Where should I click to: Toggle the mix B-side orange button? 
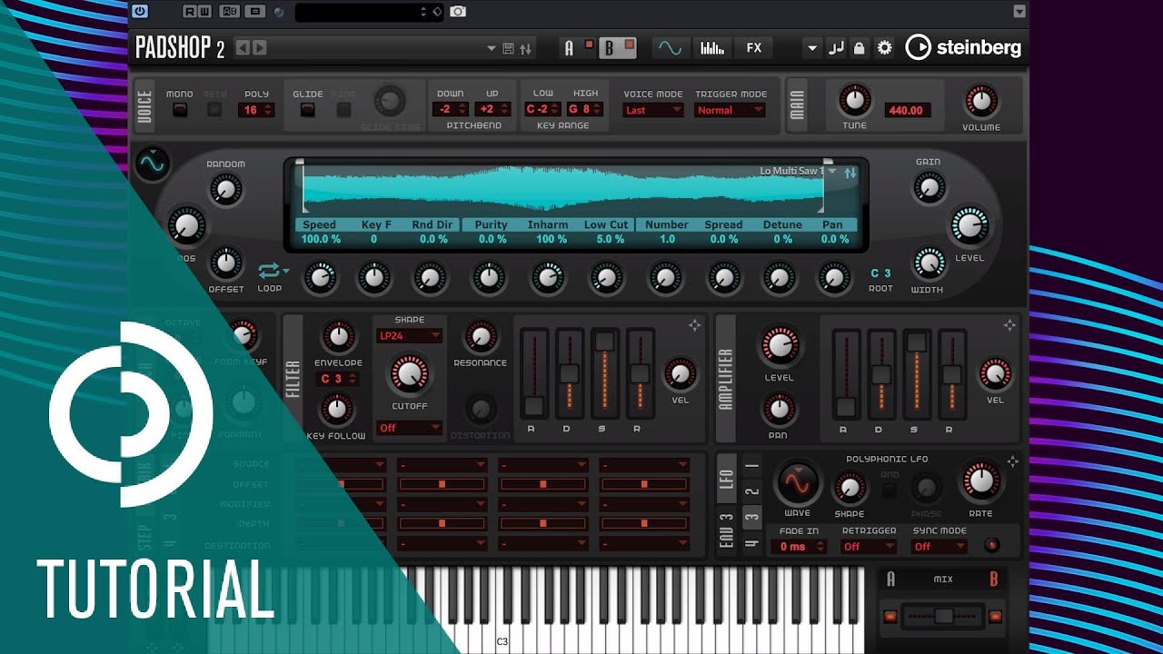pyautogui.click(x=996, y=617)
